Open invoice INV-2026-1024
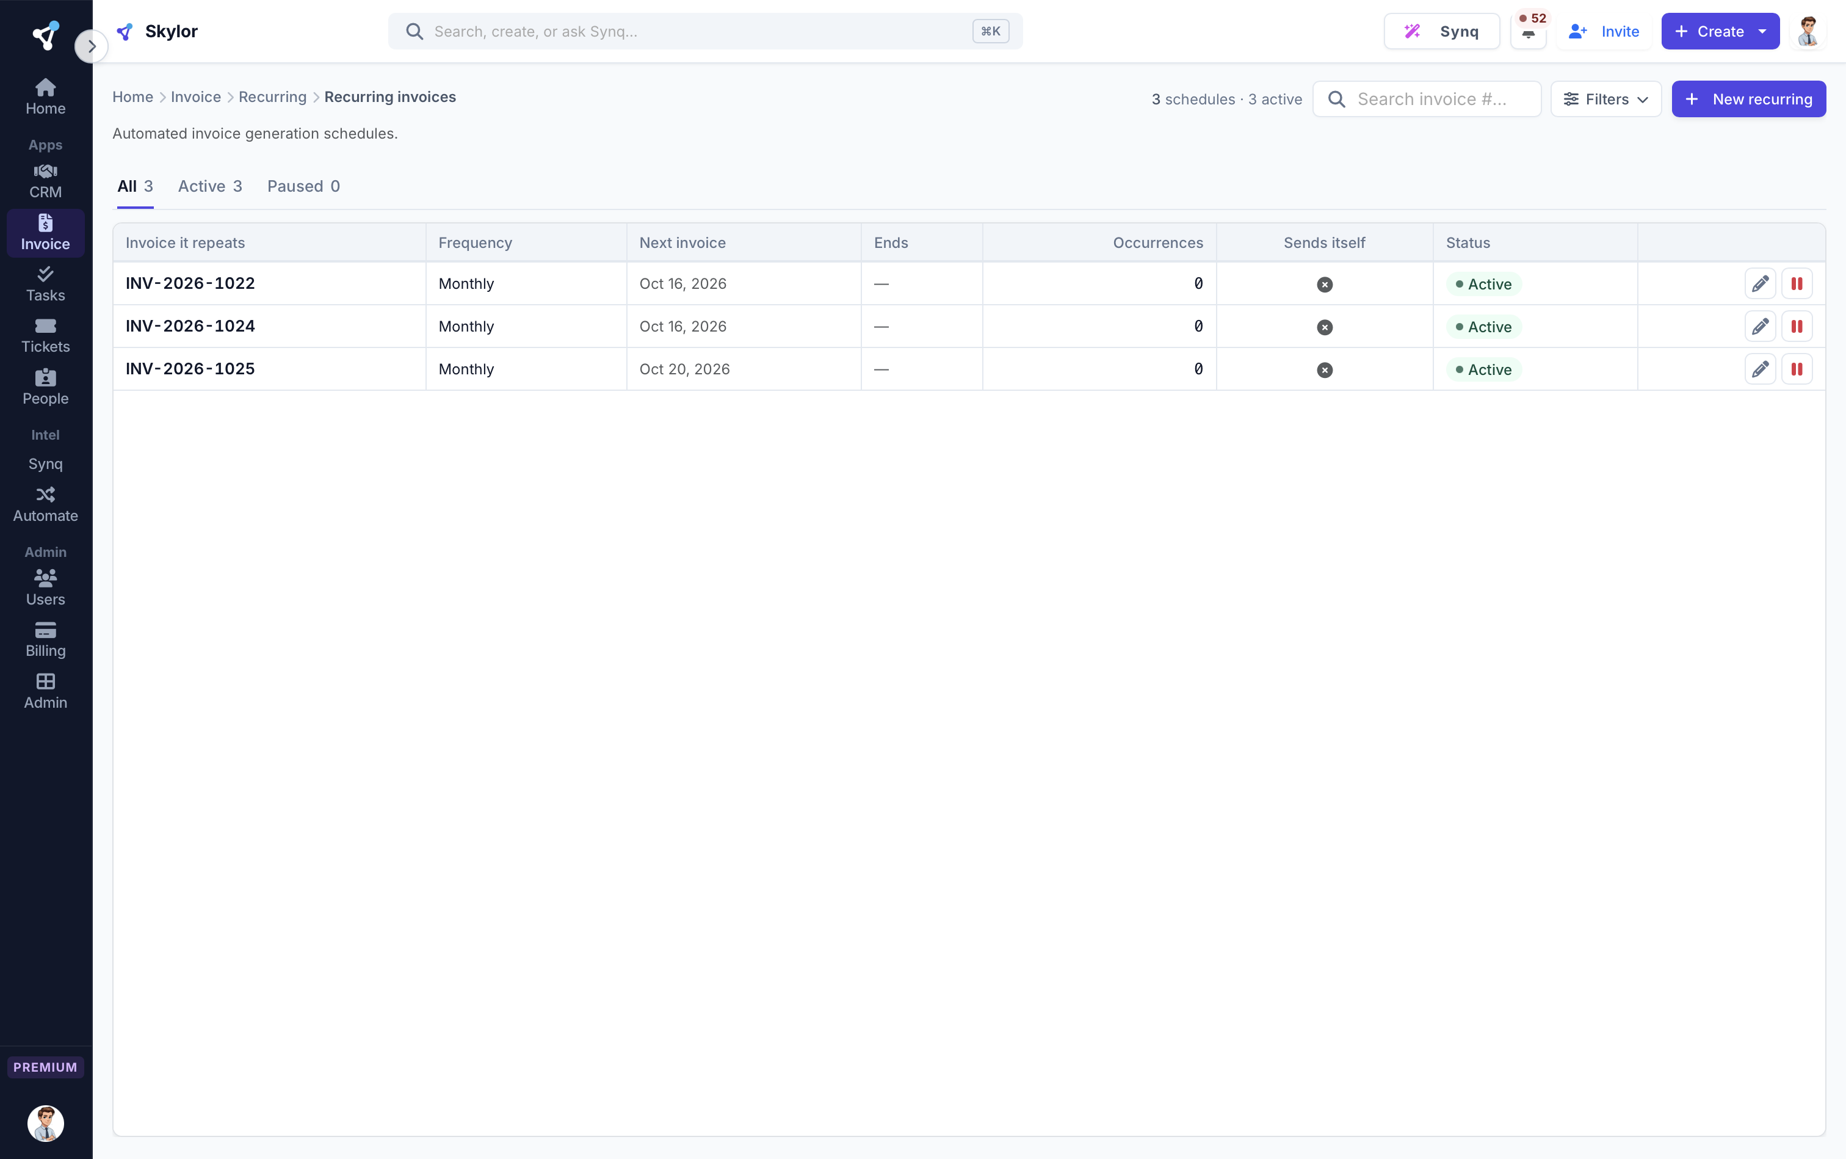The image size is (1846, 1159). coord(190,327)
